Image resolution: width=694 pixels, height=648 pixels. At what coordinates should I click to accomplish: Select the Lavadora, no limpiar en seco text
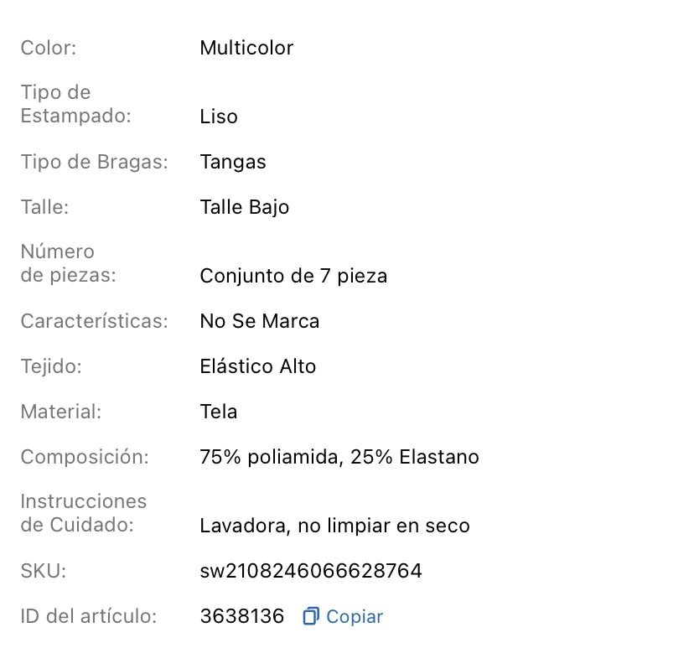click(x=334, y=526)
